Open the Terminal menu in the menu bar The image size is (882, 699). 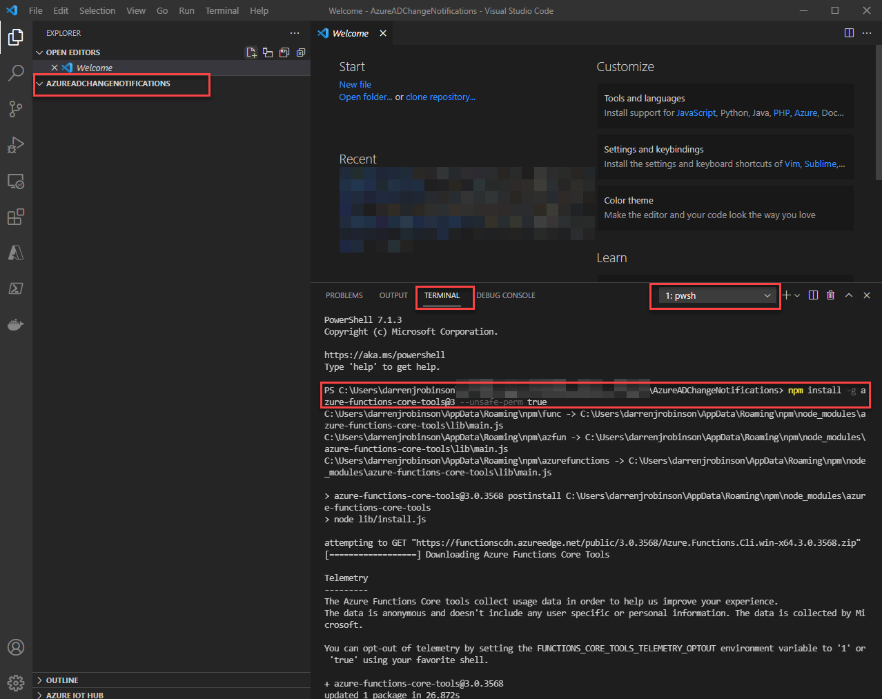[222, 10]
